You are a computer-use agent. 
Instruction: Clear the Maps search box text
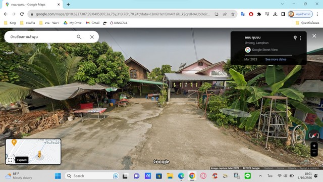(x=92, y=37)
